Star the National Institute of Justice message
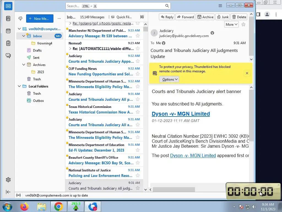 tap(138, 175)
